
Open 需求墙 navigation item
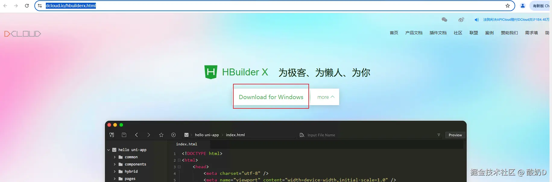tap(531, 33)
